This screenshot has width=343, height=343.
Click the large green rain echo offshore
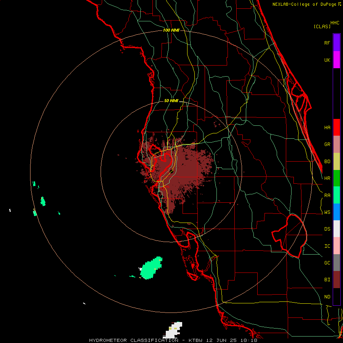point(151,268)
